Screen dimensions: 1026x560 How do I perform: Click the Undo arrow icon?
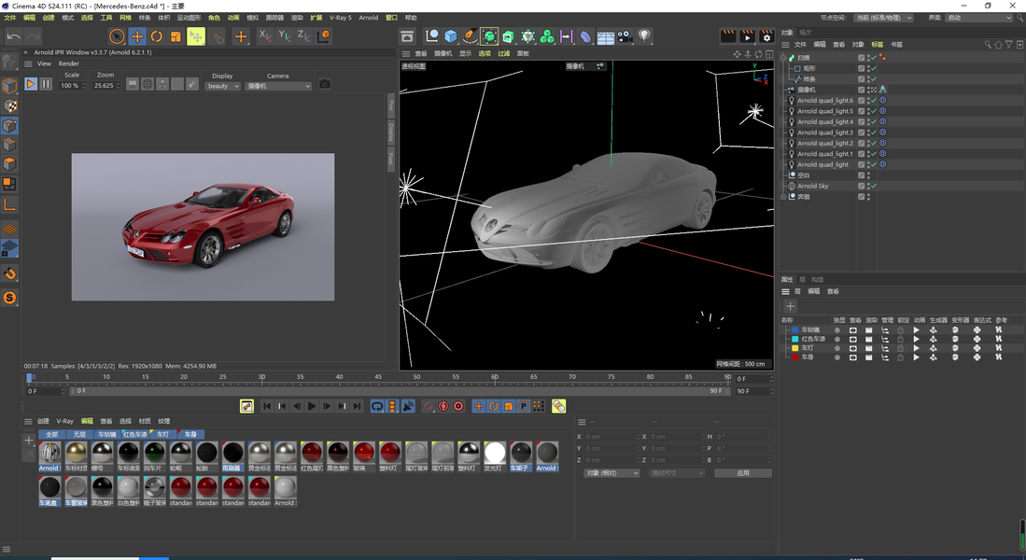click(13, 36)
